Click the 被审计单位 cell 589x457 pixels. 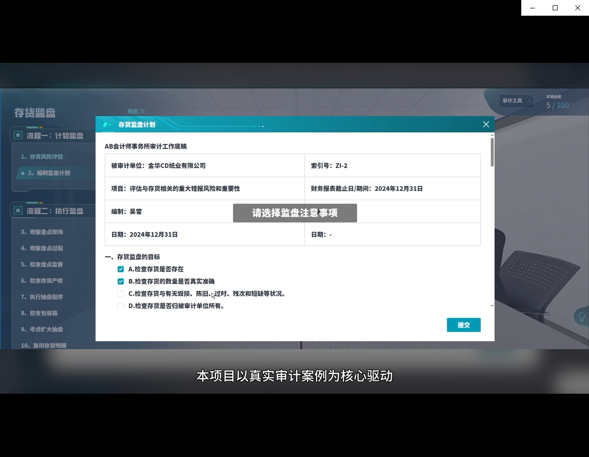[x=205, y=166]
